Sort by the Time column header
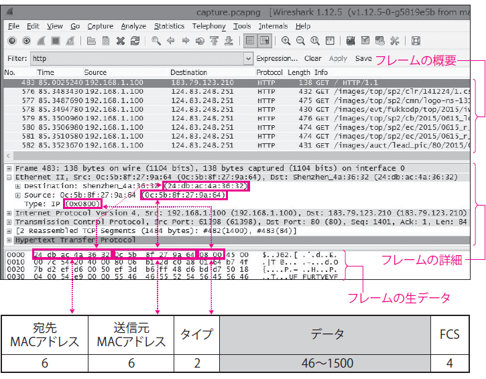 pyautogui.click(x=46, y=72)
